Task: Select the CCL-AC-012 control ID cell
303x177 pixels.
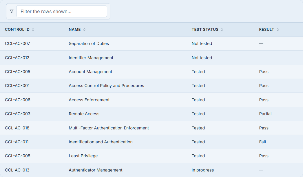Action: coord(17,58)
